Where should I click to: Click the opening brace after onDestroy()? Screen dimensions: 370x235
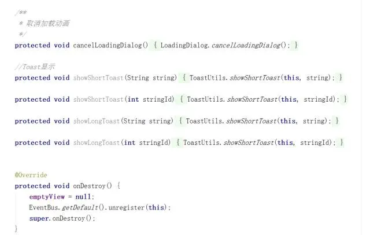[119, 186]
